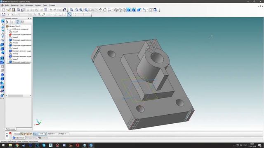Expand the new document dropdown arrow
This screenshot has width=264, height=148.
coord(7,10)
